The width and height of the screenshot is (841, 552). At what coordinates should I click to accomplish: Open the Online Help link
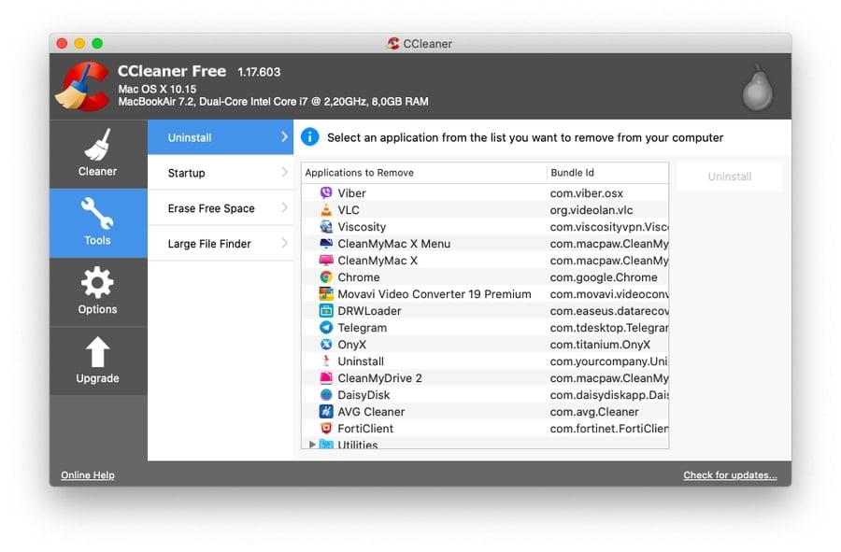click(88, 474)
